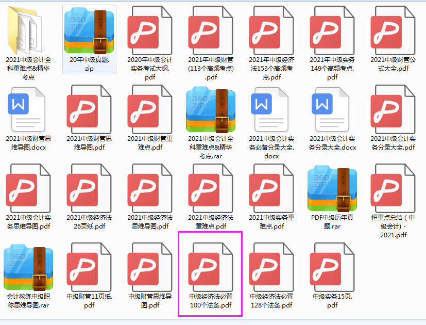This screenshot has height=325, width=426.
Task: Select 2021年中级经济法153个高频考点.pdf icon
Action: [271, 30]
